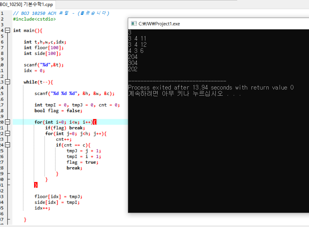Click the 'for(int j=0; j<h; j++){' line

click(76, 134)
